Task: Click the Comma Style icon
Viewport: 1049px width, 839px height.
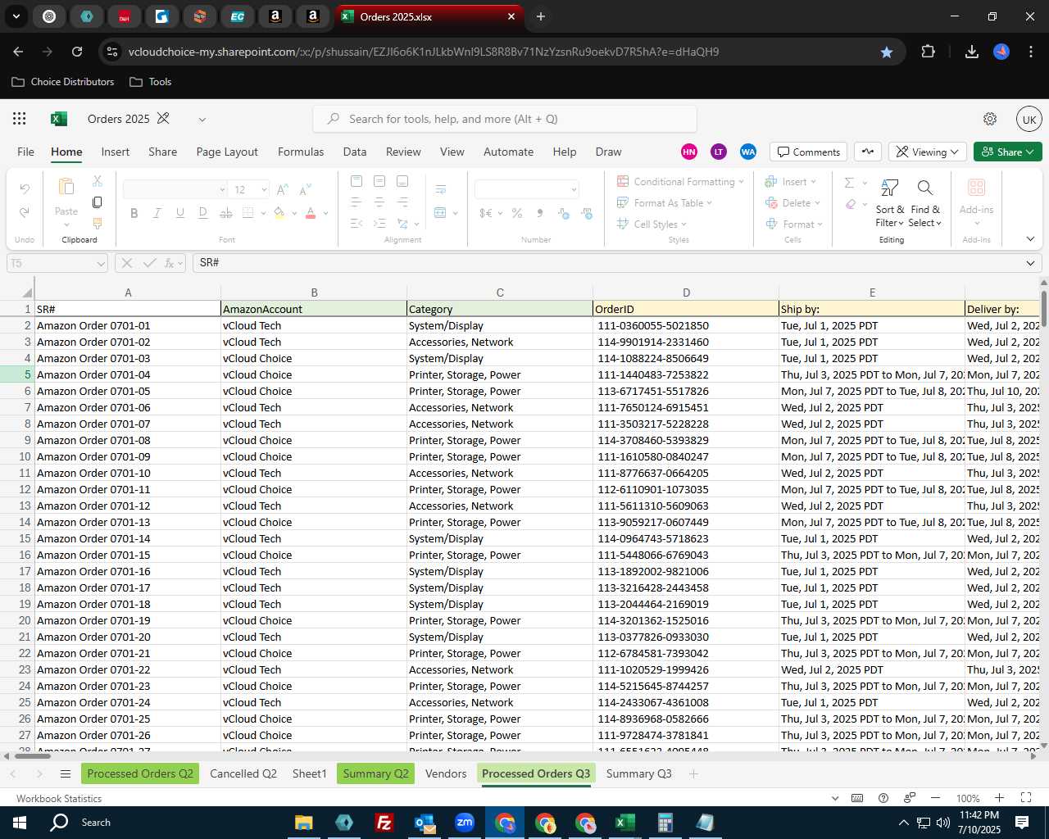Action: pyautogui.click(x=539, y=213)
